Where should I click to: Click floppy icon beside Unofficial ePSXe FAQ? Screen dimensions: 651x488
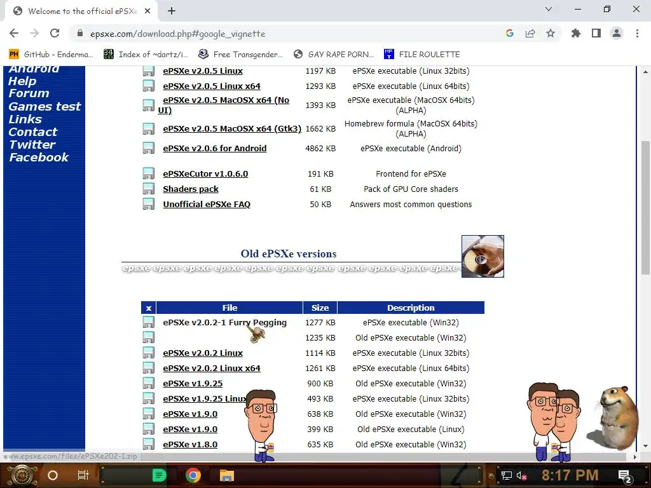pos(149,204)
